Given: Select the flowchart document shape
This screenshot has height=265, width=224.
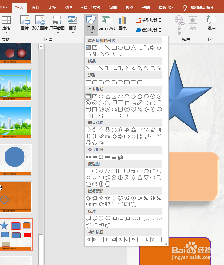Looking at the screenshot, I should (x=127, y=171).
